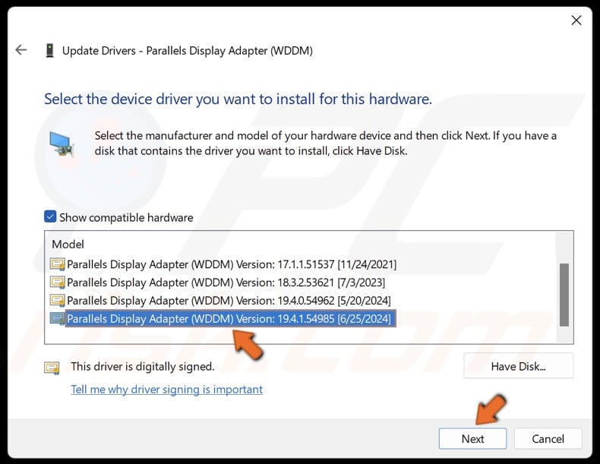
Task: Click the Next button
Action: [x=472, y=439]
